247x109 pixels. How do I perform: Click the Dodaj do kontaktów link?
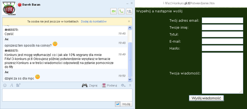(x=94, y=21)
